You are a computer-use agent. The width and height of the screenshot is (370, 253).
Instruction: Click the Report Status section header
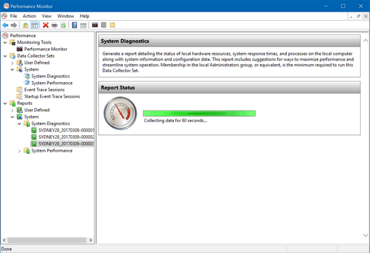coord(229,88)
